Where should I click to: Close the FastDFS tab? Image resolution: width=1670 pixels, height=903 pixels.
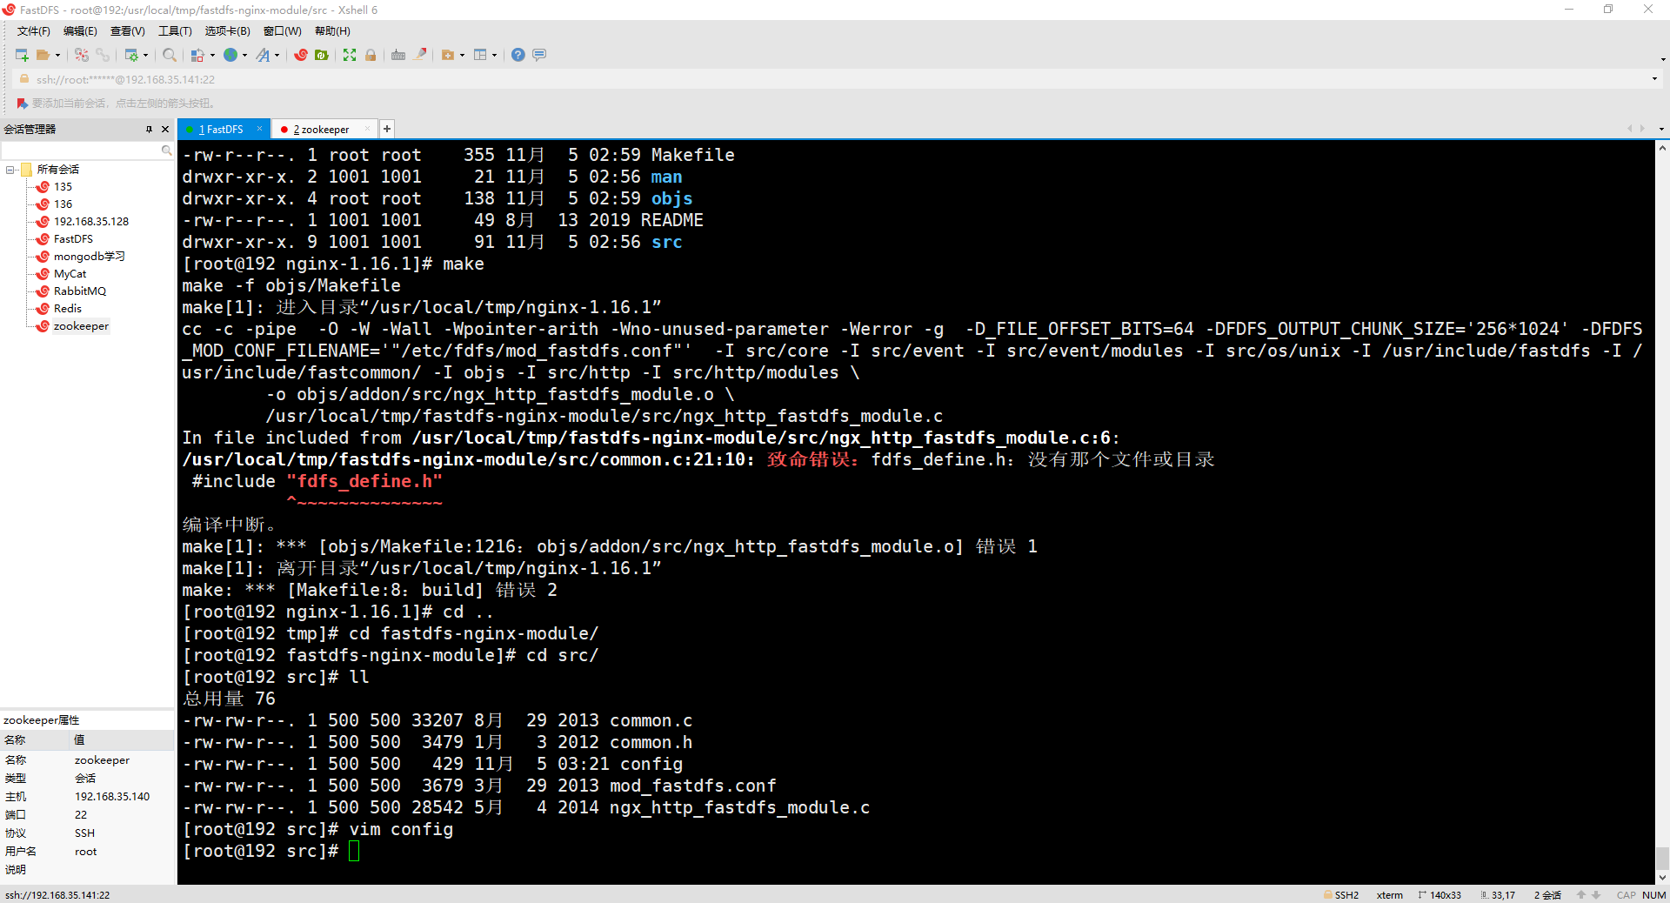pos(259,129)
